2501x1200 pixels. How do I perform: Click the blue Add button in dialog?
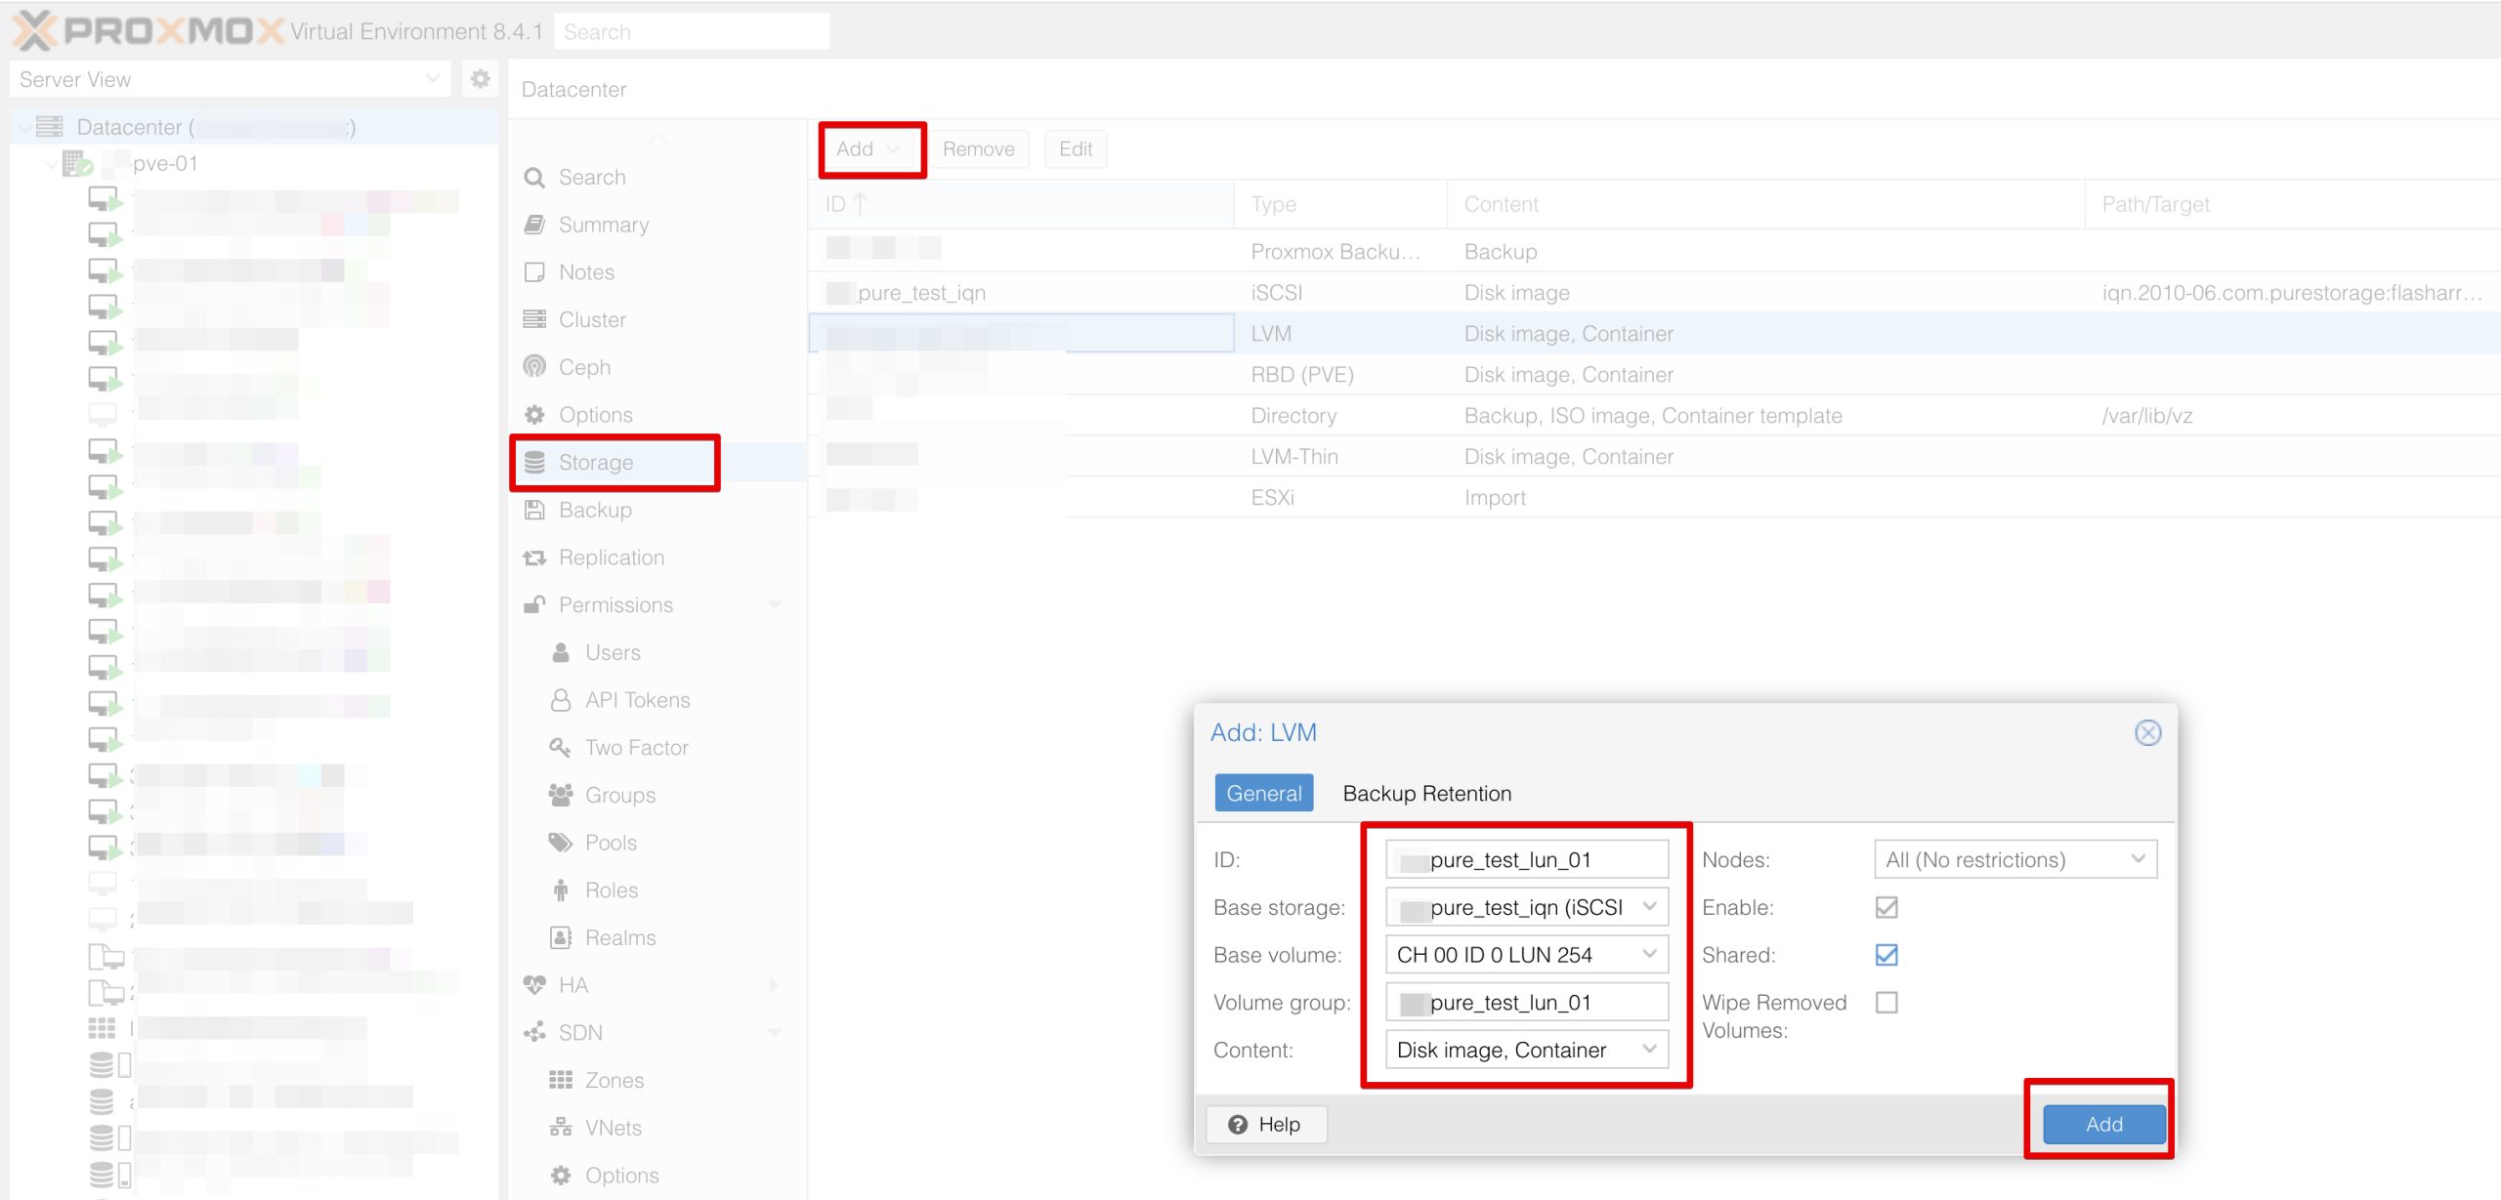click(x=2103, y=1124)
